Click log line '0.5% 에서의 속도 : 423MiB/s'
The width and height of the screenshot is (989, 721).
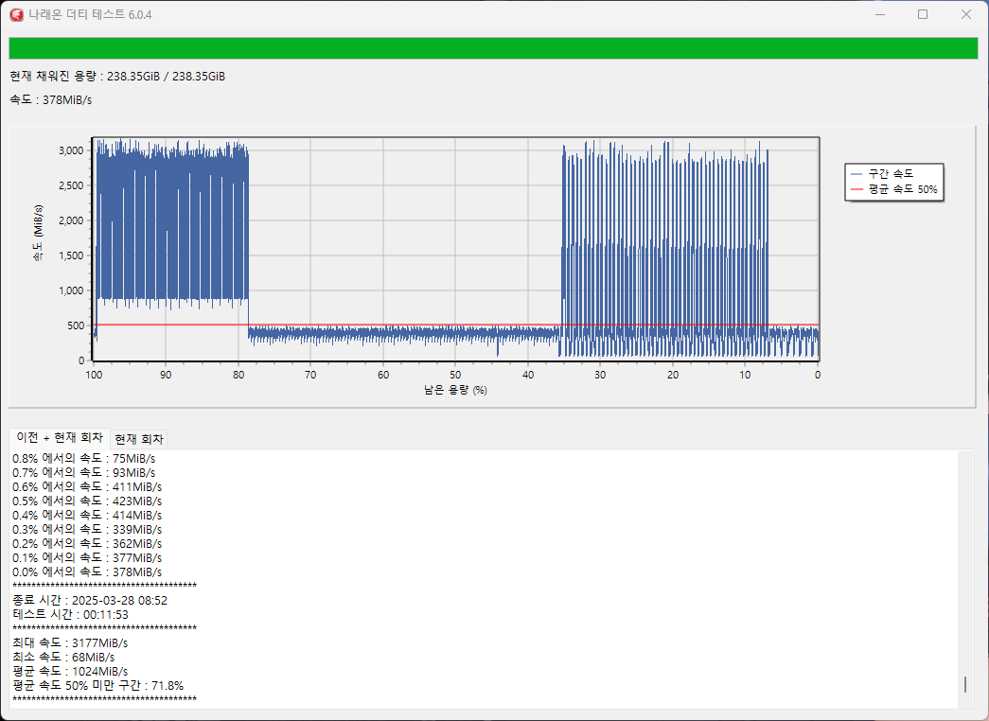point(87,501)
